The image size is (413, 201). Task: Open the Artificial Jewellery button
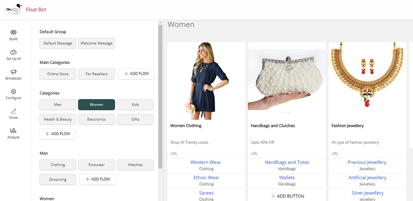pos(367,181)
